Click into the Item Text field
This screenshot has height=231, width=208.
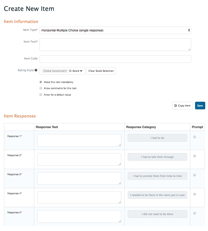pyautogui.click(x=115, y=45)
